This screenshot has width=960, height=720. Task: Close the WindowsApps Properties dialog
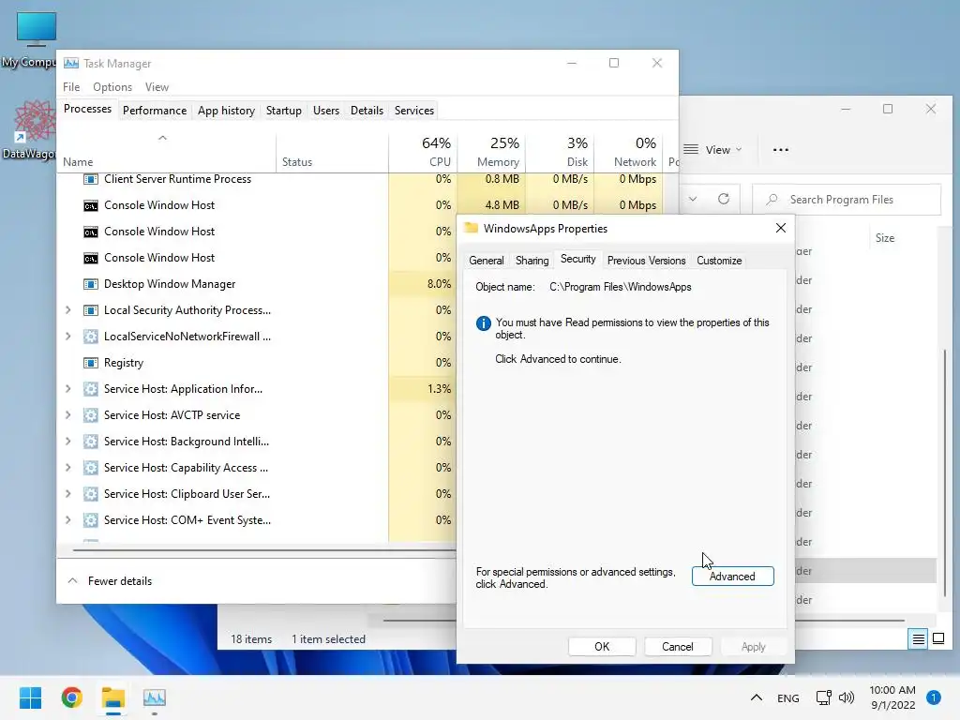(x=781, y=229)
